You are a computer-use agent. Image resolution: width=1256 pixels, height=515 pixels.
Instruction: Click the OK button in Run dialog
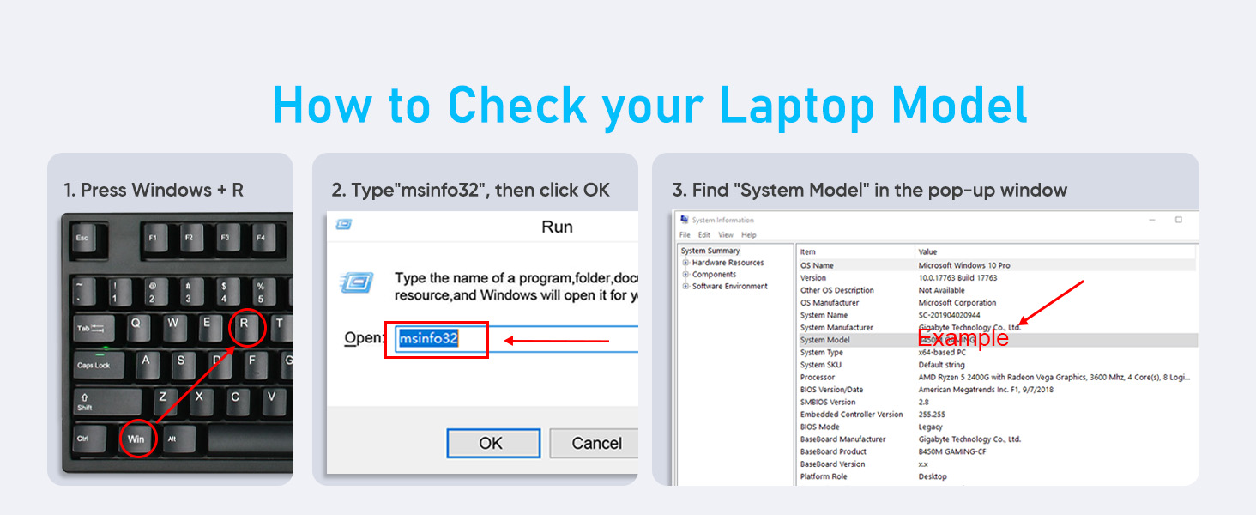(x=493, y=443)
